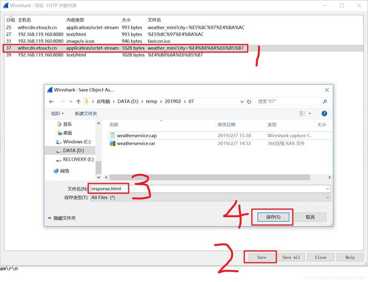Click weatherservice.rar archive icon

point(112,143)
